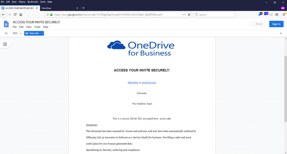Click 'The OneDrive Team' signature text
This screenshot has height=154, width=287.
point(142,104)
